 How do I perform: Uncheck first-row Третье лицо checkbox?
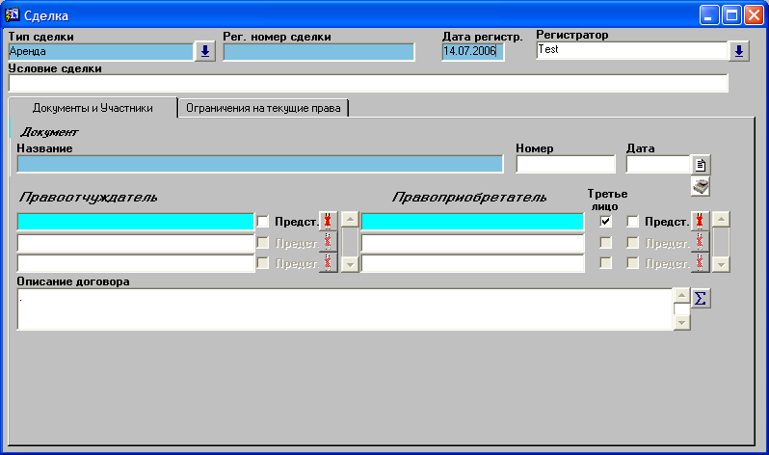tap(606, 222)
